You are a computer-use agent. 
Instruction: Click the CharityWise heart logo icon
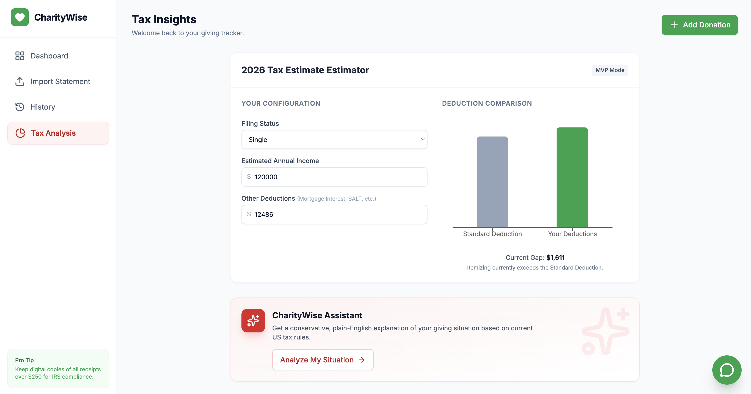[x=20, y=17]
